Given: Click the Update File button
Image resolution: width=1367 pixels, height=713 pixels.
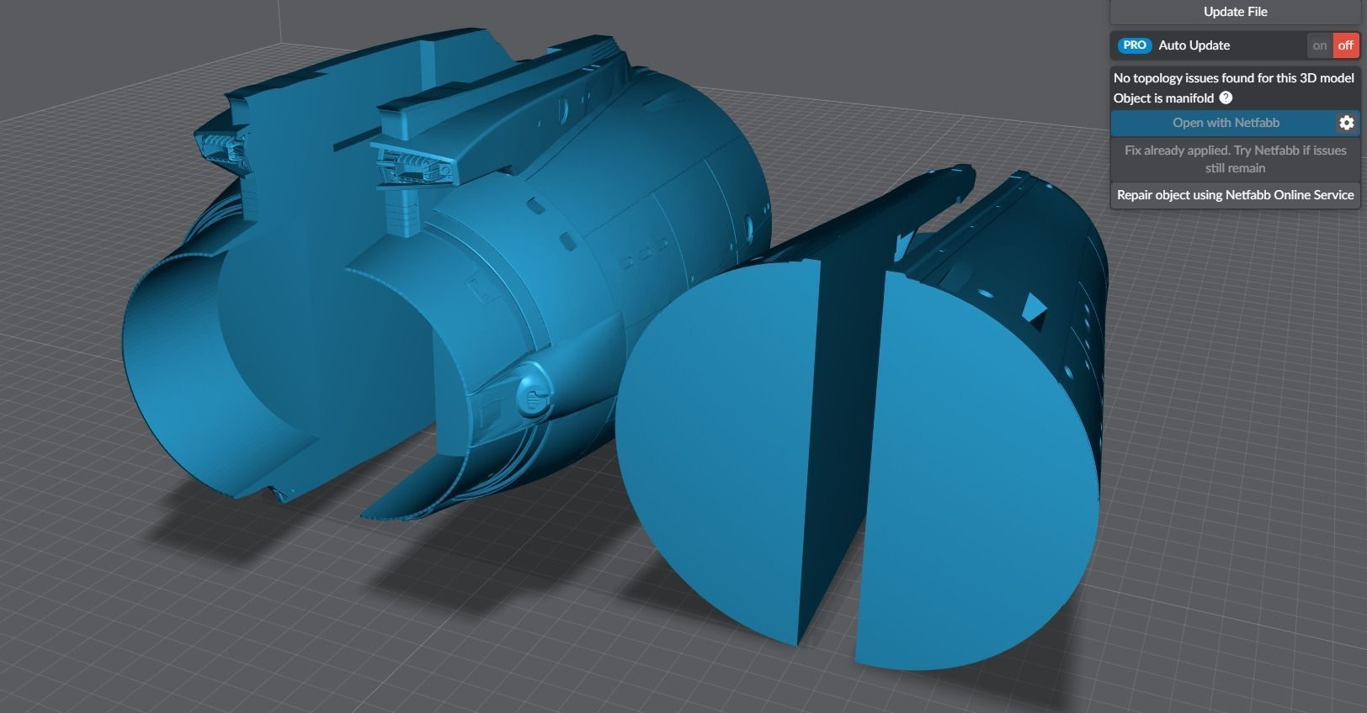Looking at the screenshot, I should 1235,12.
